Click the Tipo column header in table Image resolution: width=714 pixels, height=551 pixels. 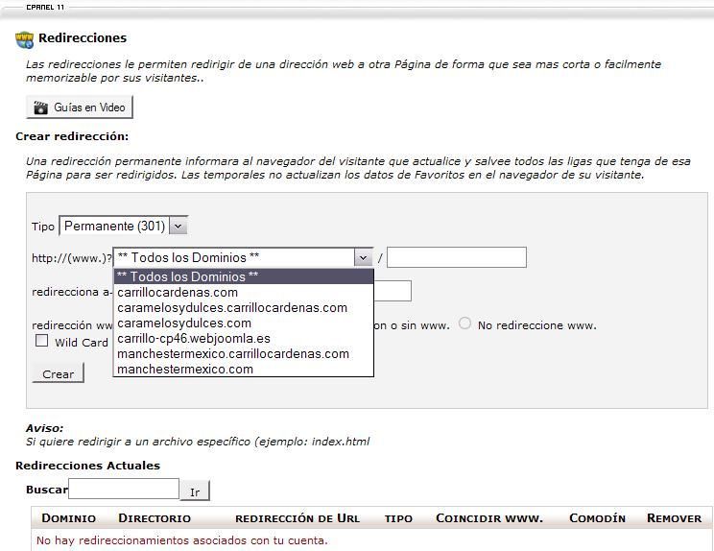398,518
